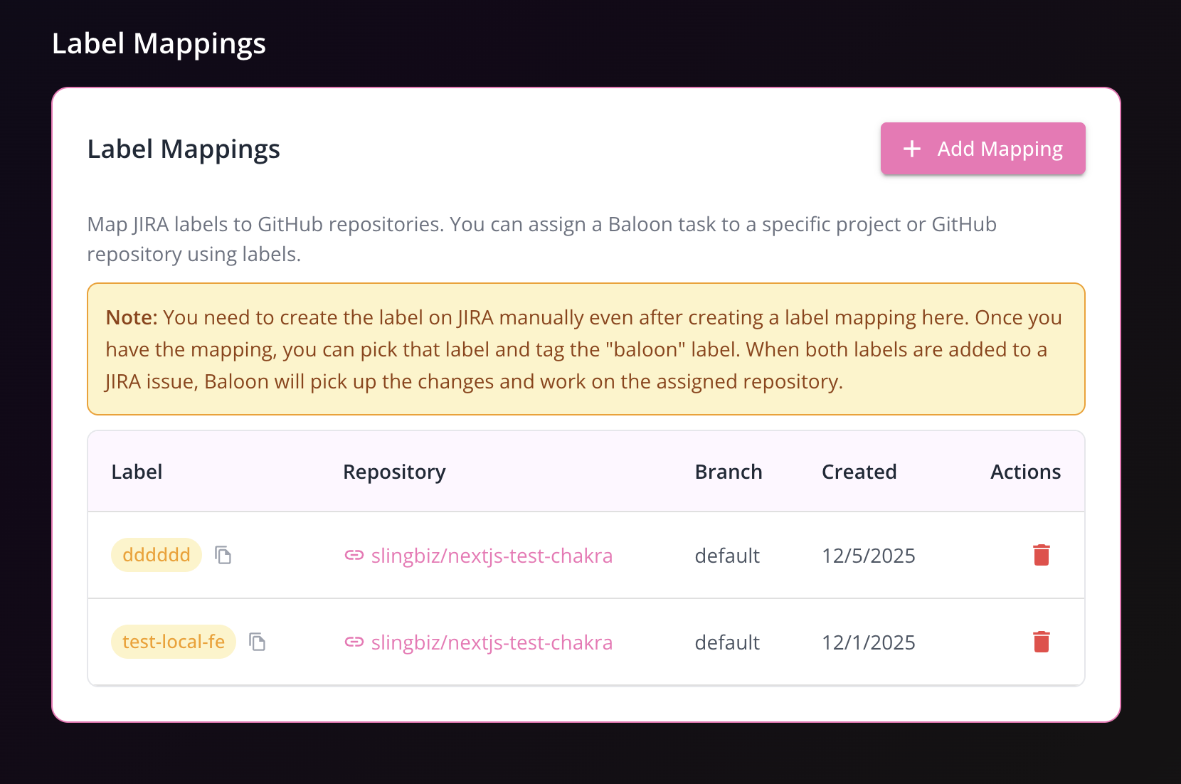Click the Branch column header
Screen dimensions: 1181x784
tap(729, 471)
